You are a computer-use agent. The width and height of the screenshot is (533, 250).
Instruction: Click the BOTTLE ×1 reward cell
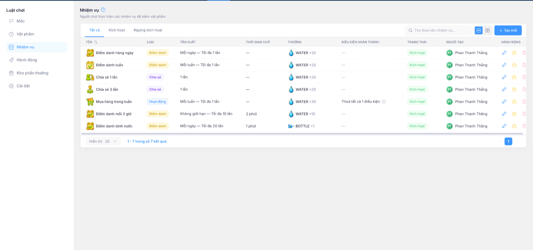click(x=301, y=126)
